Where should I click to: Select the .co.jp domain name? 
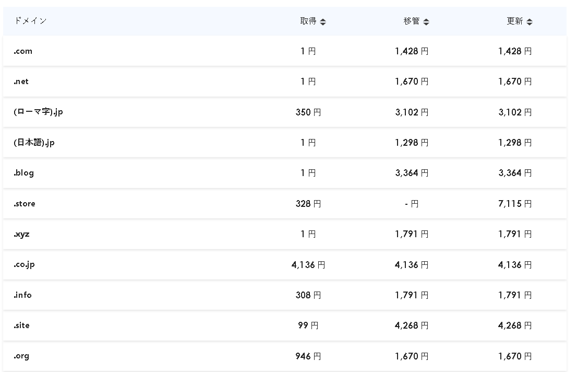click(25, 265)
